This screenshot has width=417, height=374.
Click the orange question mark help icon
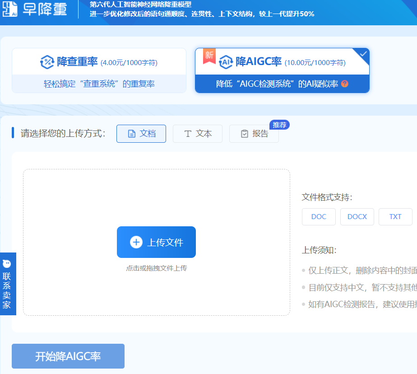[x=345, y=84]
